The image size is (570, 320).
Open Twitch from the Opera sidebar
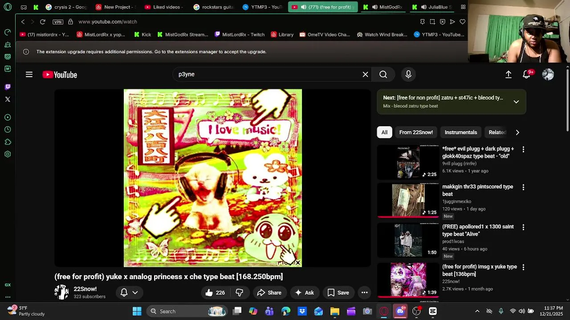[8, 87]
